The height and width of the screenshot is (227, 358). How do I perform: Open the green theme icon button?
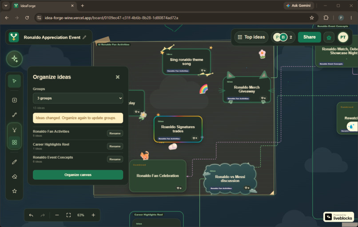[x=329, y=37]
